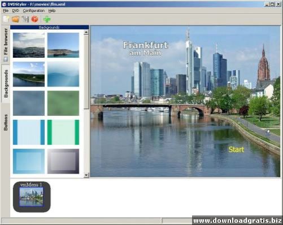Click the small icon under File browser tab

[6, 59]
